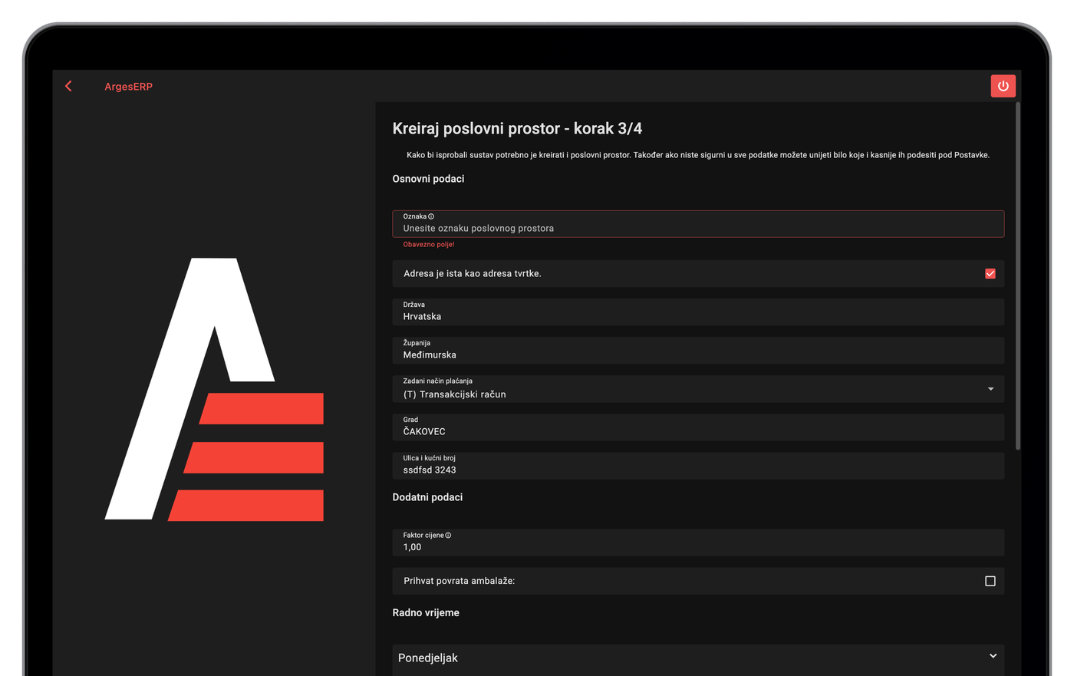Click the red power logout button
Image resolution: width=1074 pixels, height=676 pixels.
click(x=1003, y=86)
